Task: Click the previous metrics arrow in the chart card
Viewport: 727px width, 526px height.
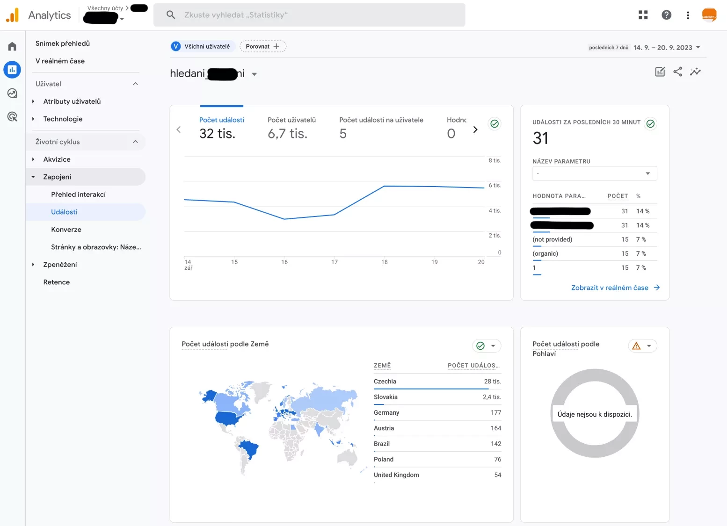Action: [x=178, y=130]
